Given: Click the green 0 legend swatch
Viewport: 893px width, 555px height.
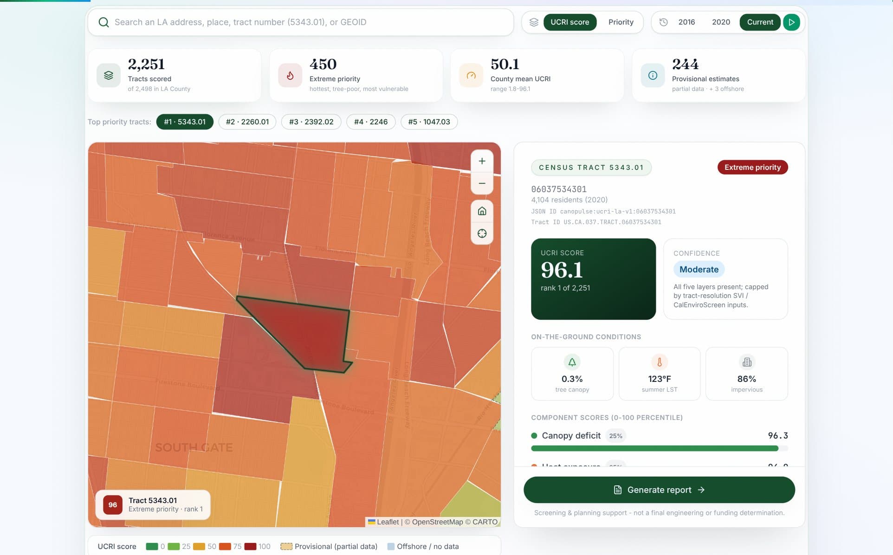Looking at the screenshot, I should (151, 547).
